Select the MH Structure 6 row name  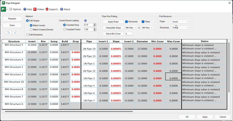point(14,104)
